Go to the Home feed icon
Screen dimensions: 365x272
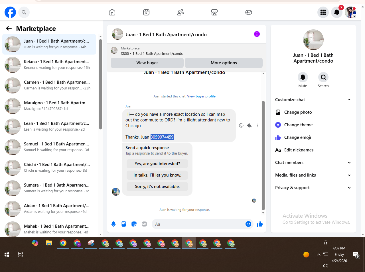click(112, 12)
